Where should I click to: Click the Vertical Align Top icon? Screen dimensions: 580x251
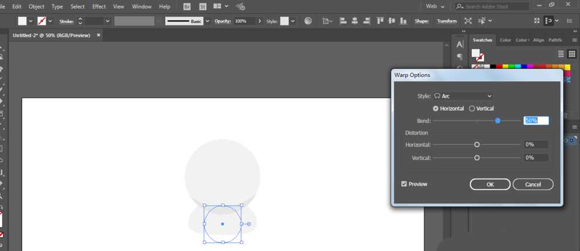(380, 21)
